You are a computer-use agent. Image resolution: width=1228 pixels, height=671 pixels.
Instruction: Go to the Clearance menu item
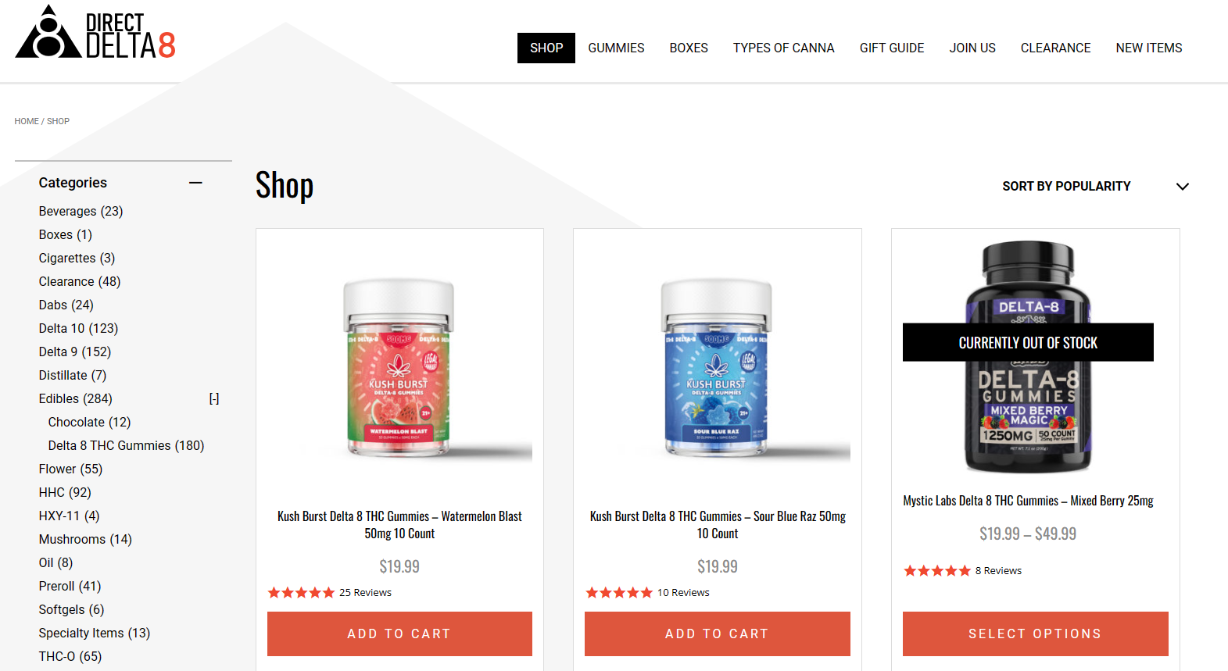click(1055, 48)
